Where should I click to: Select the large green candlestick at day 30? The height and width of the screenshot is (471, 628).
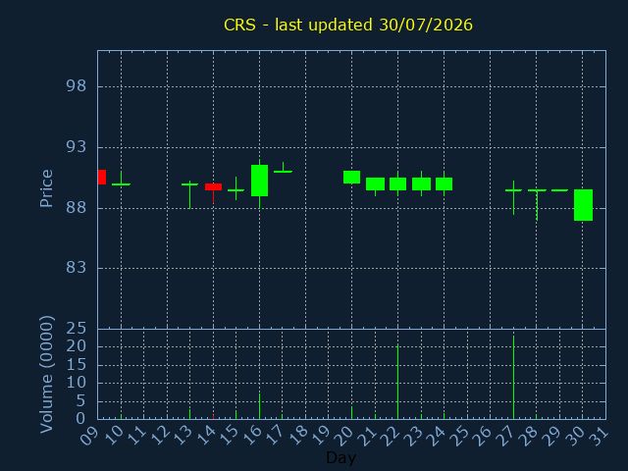pyautogui.click(x=583, y=205)
